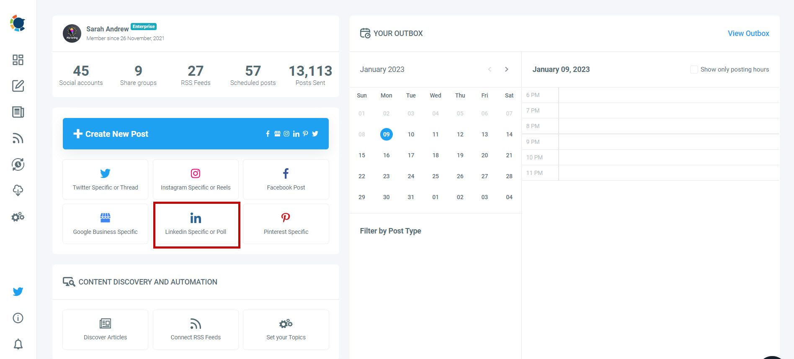This screenshot has height=359, width=794.
Task: Click the 6 PM time slot row
Action: (651, 95)
